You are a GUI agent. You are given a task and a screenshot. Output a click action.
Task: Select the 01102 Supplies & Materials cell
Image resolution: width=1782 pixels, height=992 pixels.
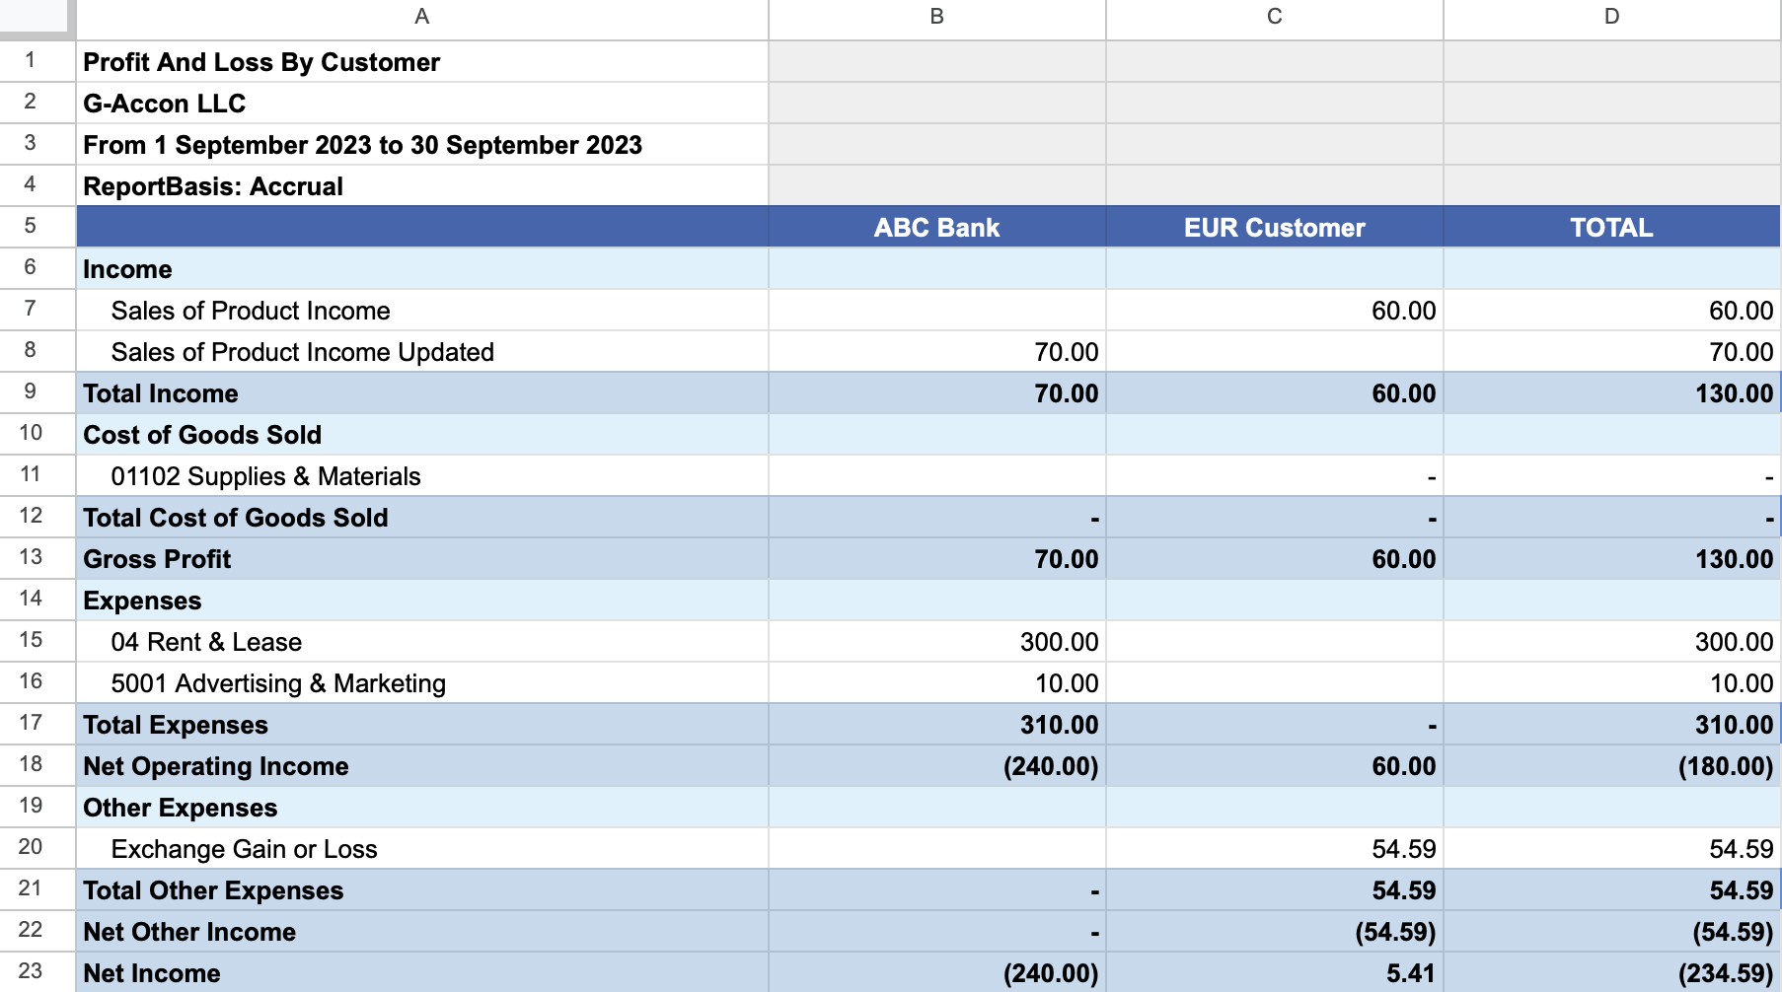click(x=265, y=475)
